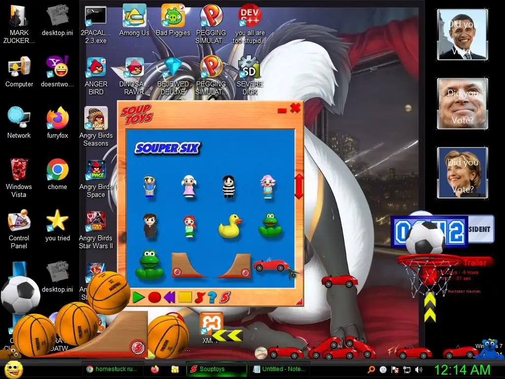Click the red S Souptoys logo button
This screenshot has height=379, width=505.
[x=225, y=297]
